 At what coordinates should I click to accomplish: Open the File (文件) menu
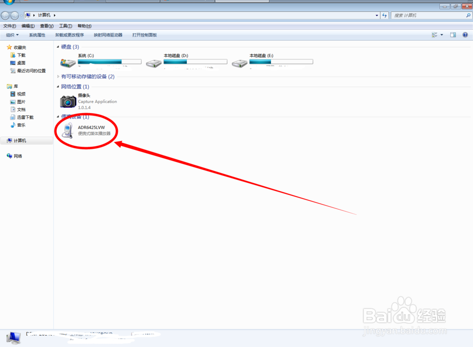pyautogui.click(x=9, y=26)
